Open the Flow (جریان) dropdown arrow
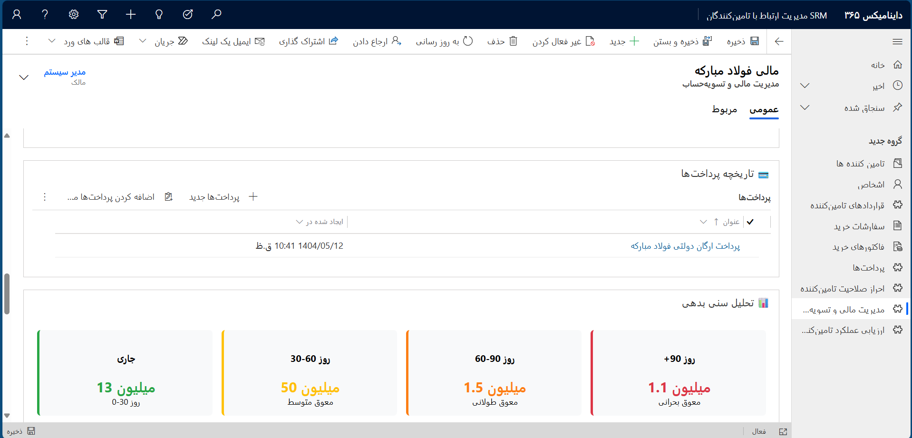Screen dimensions: 912x438 coord(143,41)
